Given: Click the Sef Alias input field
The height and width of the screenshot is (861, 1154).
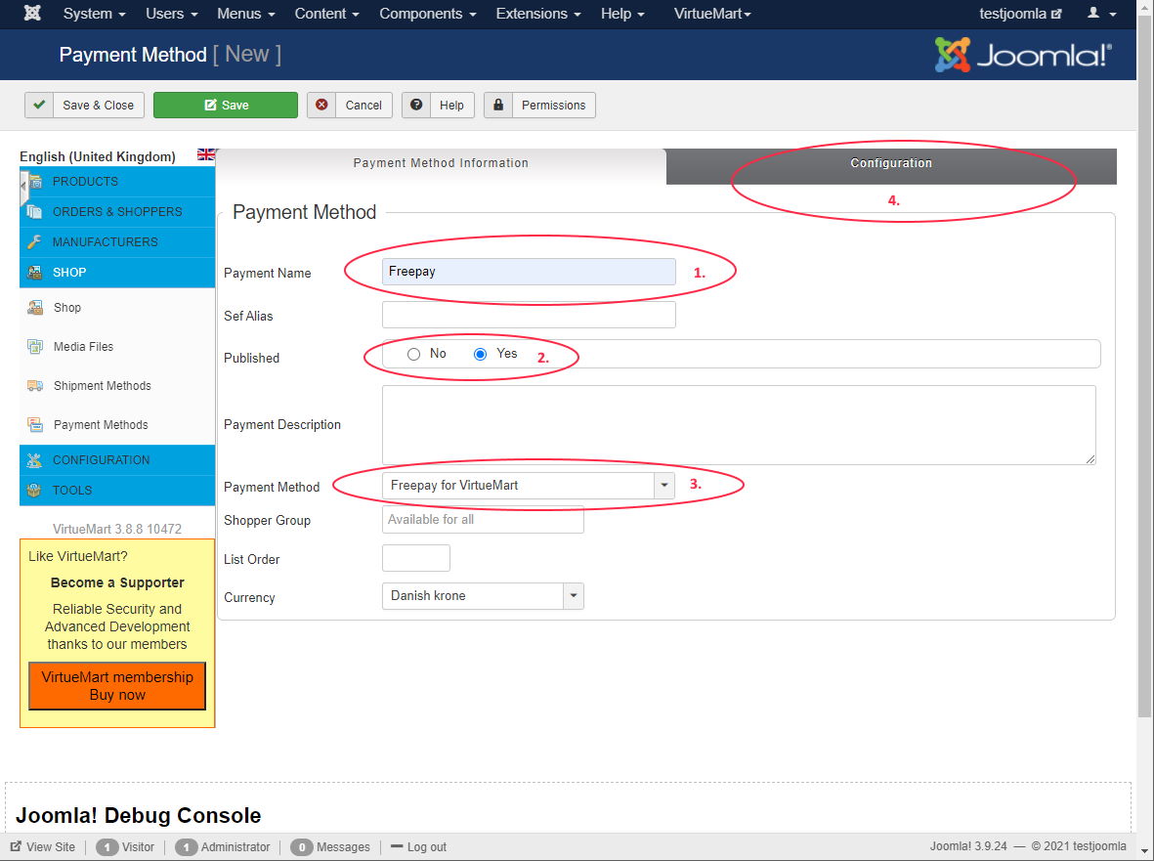Looking at the screenshot, I should coord(529,315).
